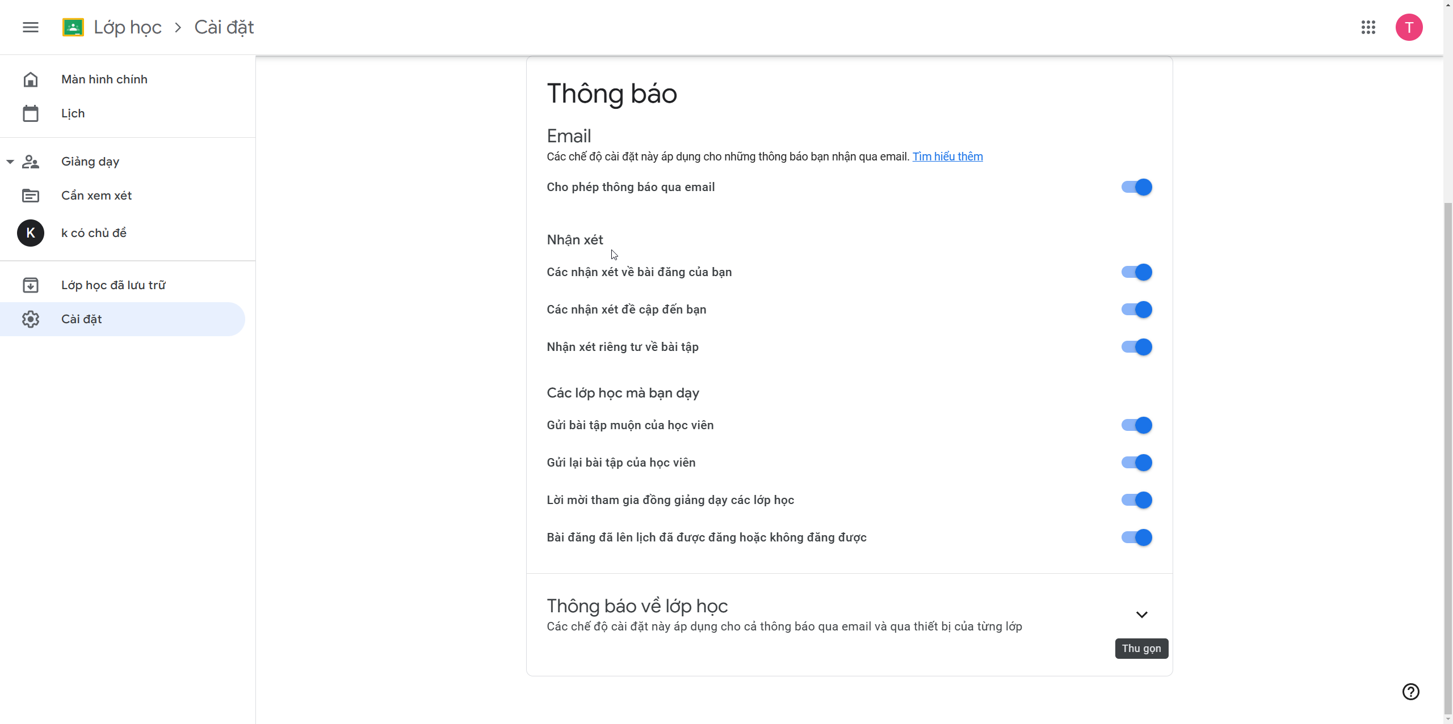Disable Các nhận xét đề cập đến bạn
The width and height of the screenshot is (1453, 724).
coord(1136,310)
